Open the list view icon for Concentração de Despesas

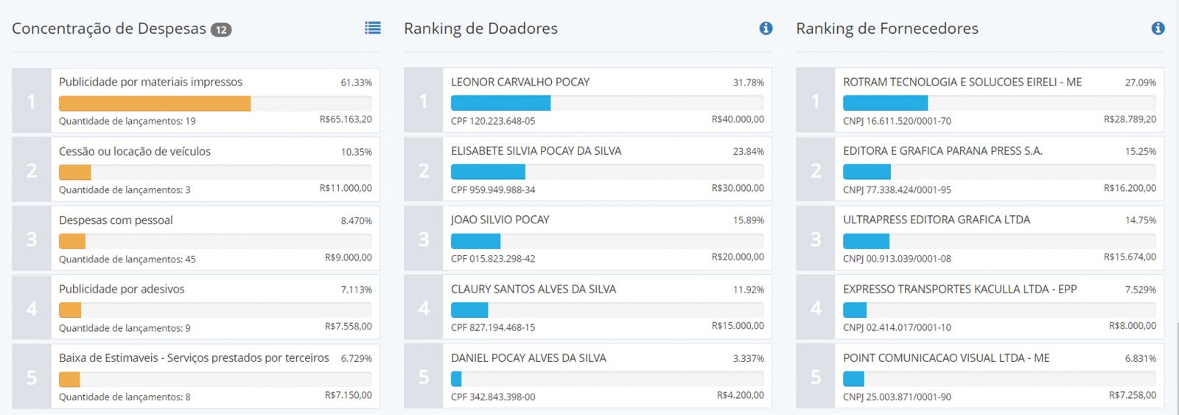[373, 28]
